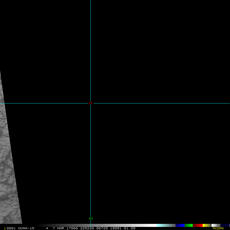Click the 225226 time stamp in status line
The image size is (230, 230).
pos(86,228)
